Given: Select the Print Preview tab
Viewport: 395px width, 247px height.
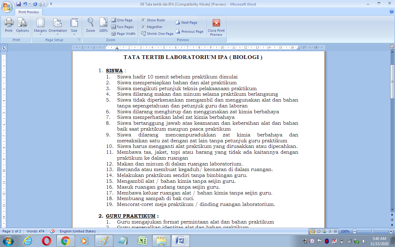Looking at the screenshot, I should click(28, 12).
